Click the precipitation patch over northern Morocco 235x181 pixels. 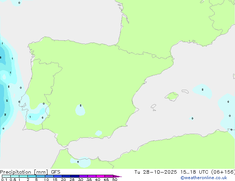pos(80,162)
